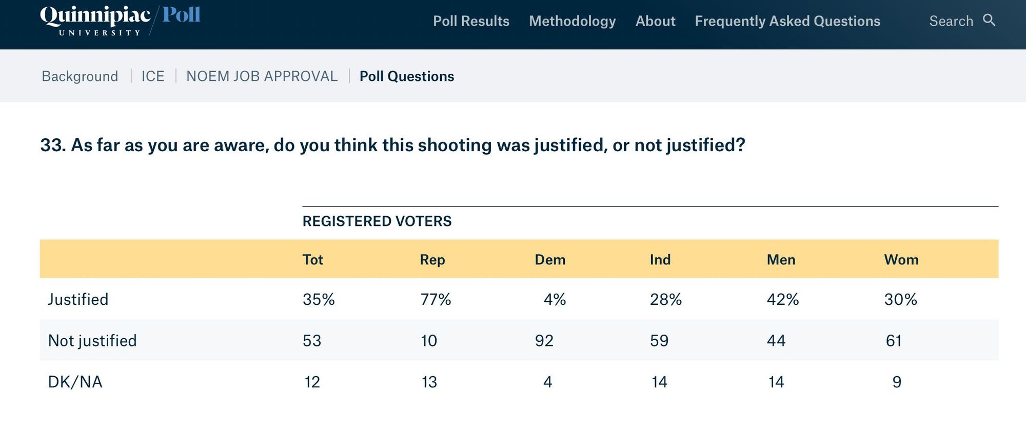Open the Quinnipiac University Poll logo
Viewport: 1026px width, 434px height.
pos(120,20)
